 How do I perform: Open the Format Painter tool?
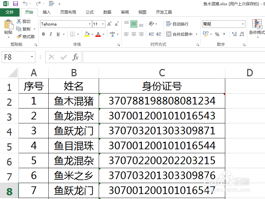26,36
